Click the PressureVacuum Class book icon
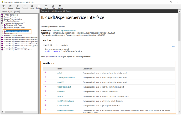 (x=5, y=35)
